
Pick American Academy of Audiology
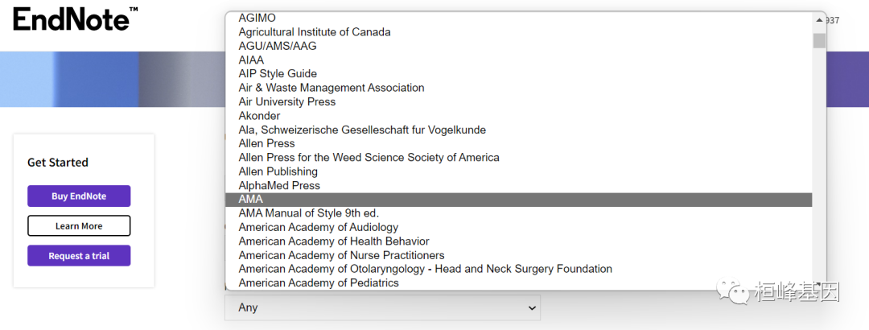pos(318,228)
